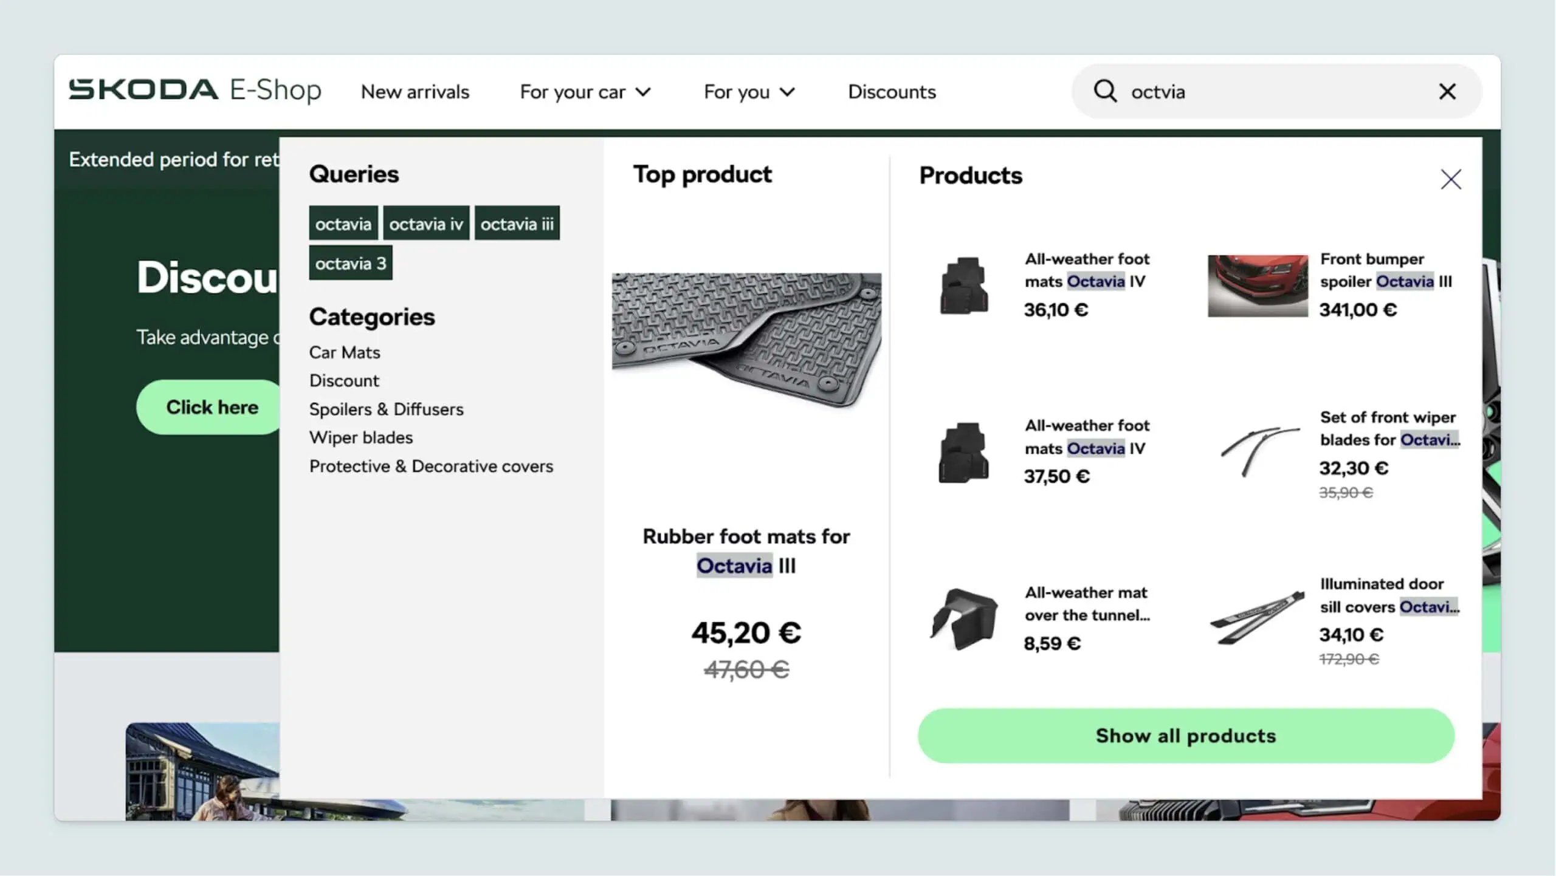
Task: Close the search suggestions panel
Action: click(x=1451, y=179)
